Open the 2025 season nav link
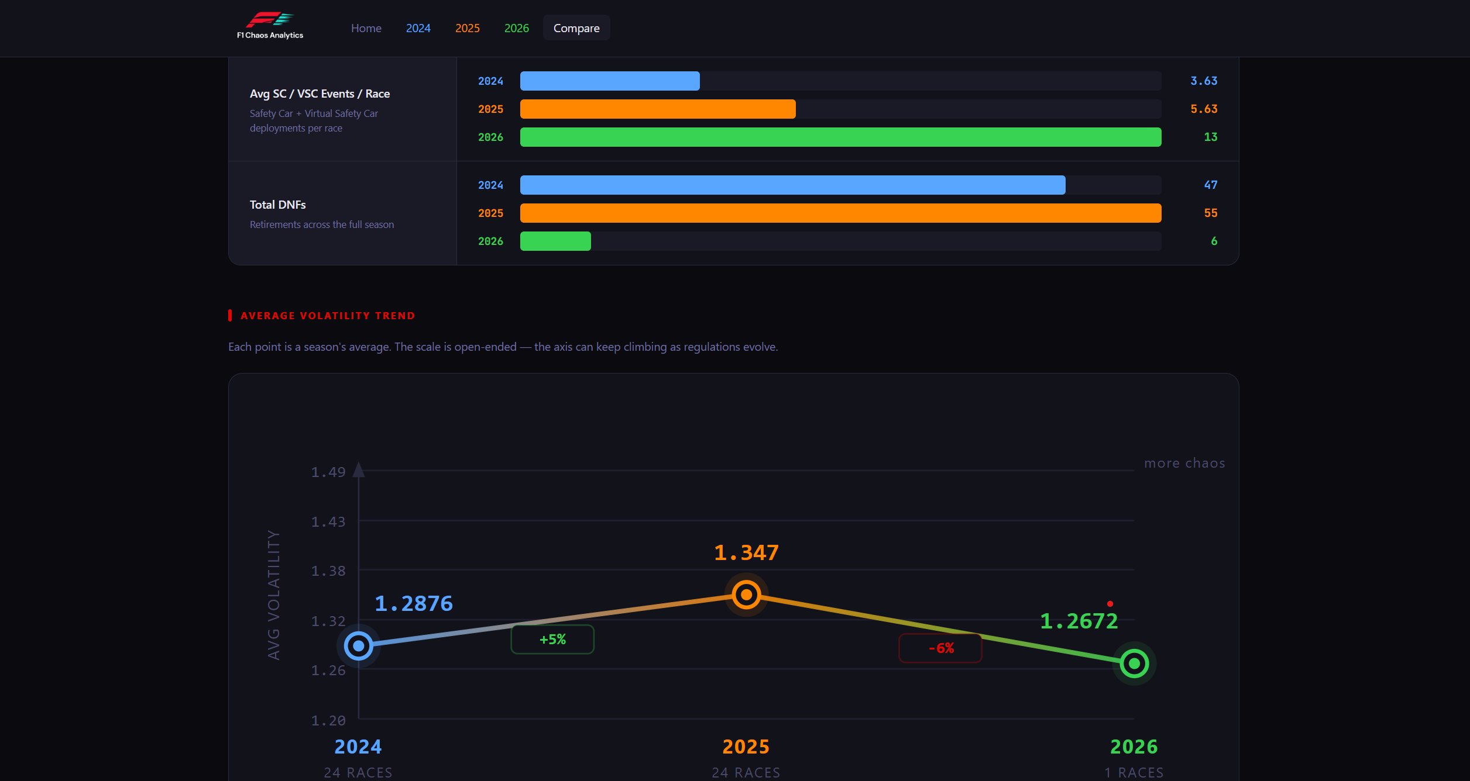The image size is (1470, 781). pos(467,28)
